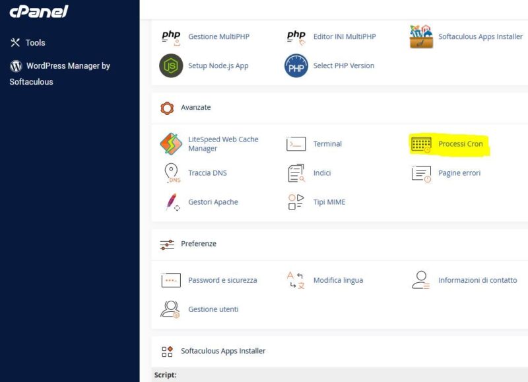Open Gestione MultiPHP link

pyautogui.click(x=218, y=36)
